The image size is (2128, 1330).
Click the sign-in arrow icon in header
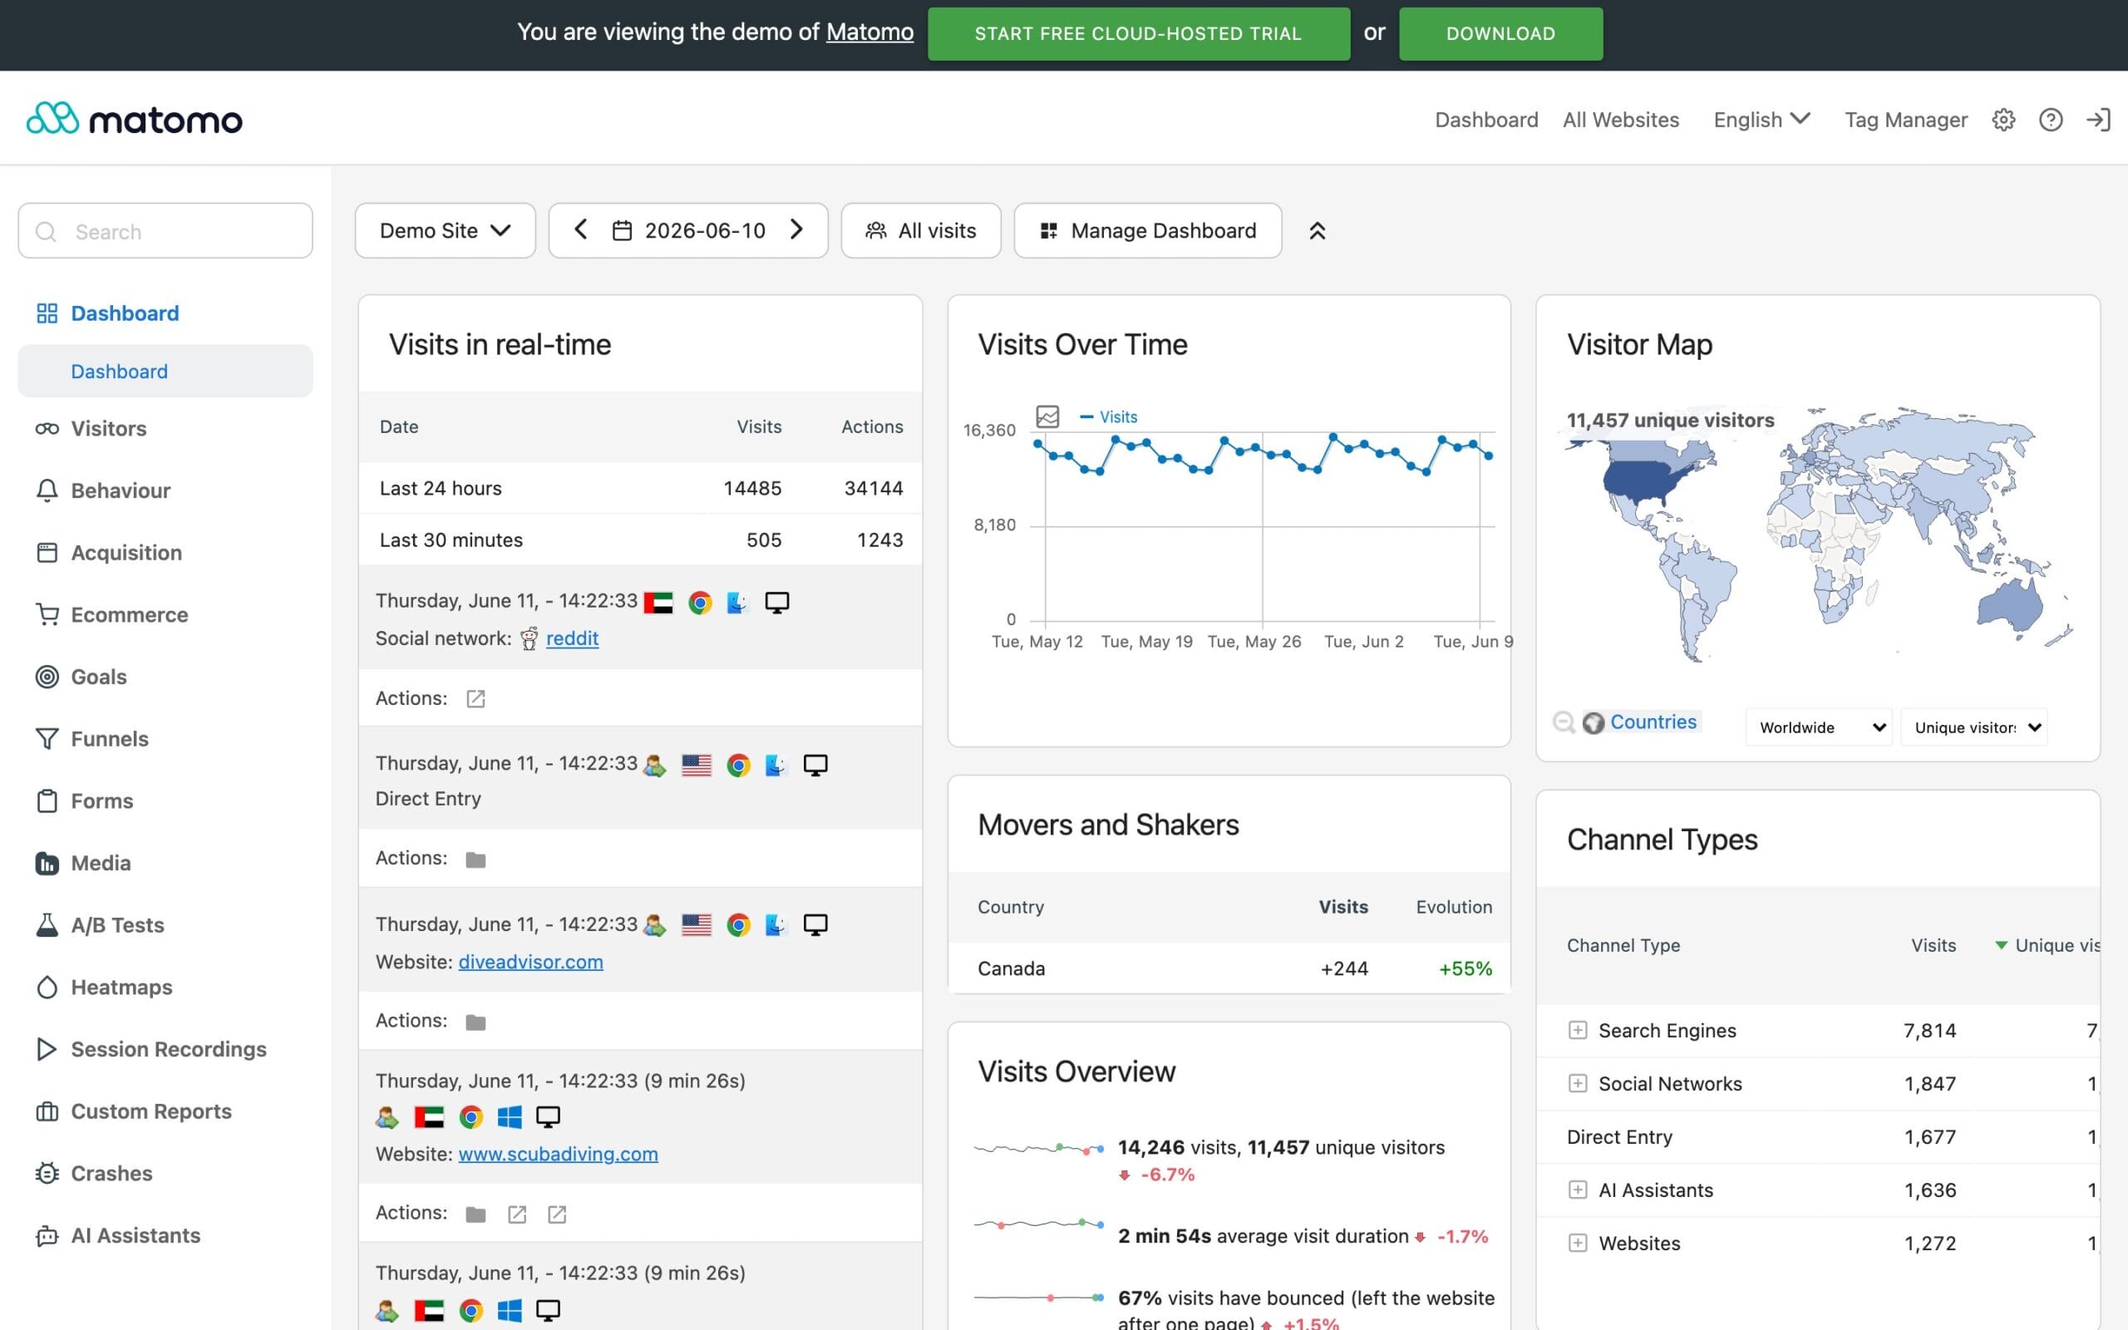point(2098,120)
